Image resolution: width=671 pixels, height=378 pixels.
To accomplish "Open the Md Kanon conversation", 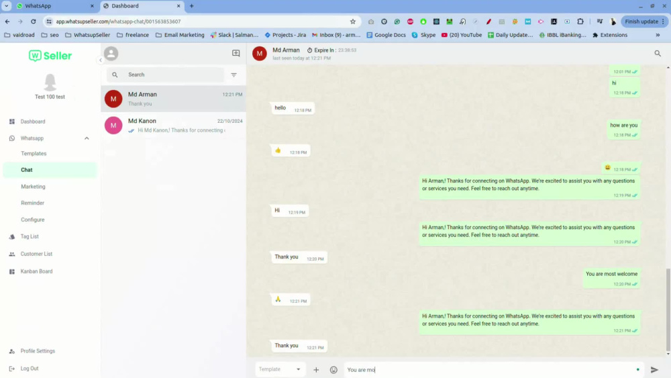I will click(x=173, y=126).
